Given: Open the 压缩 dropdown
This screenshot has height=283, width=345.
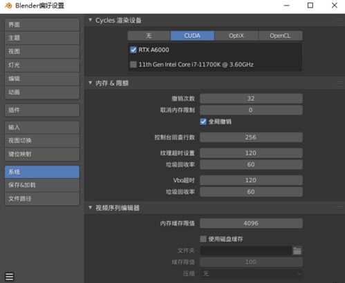Looking at the screenshot, I should pos(251,273).
